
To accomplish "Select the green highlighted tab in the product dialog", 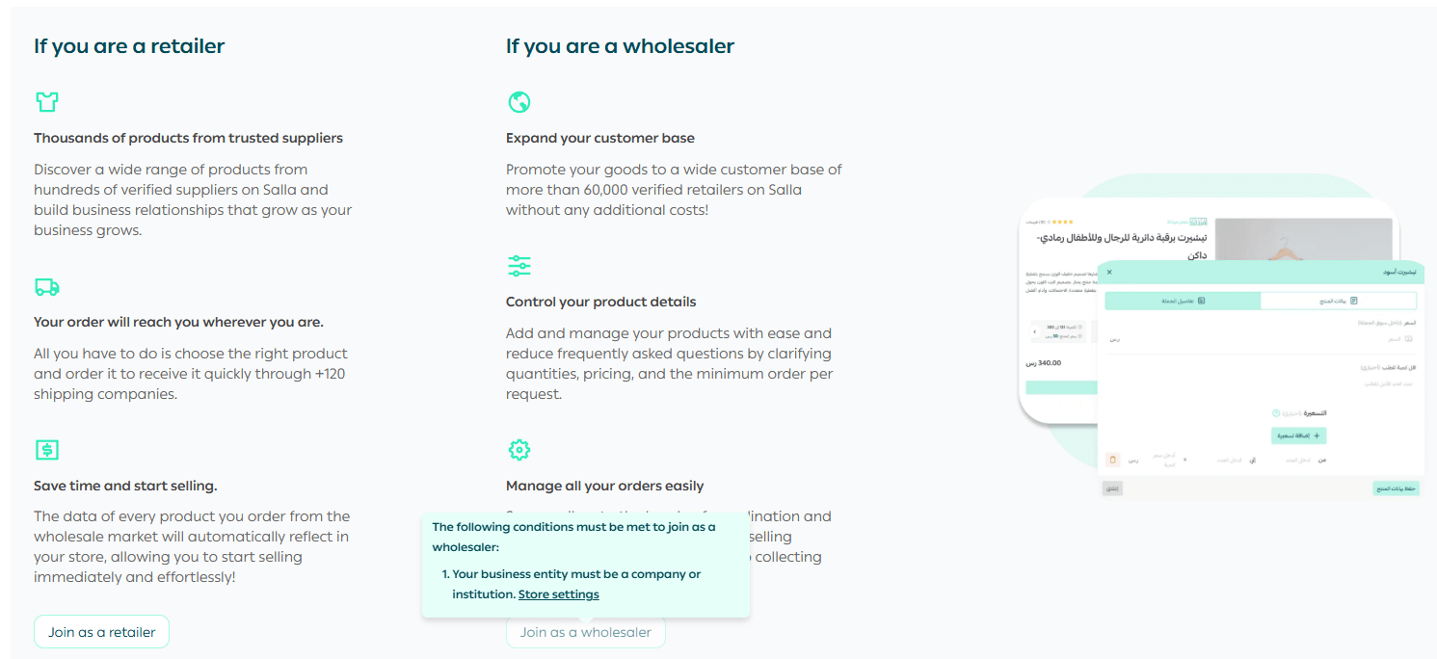I will coord(1183,301).
